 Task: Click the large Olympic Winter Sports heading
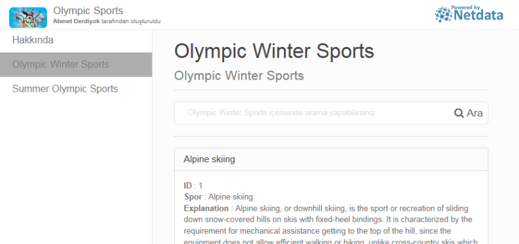point(274,51)
